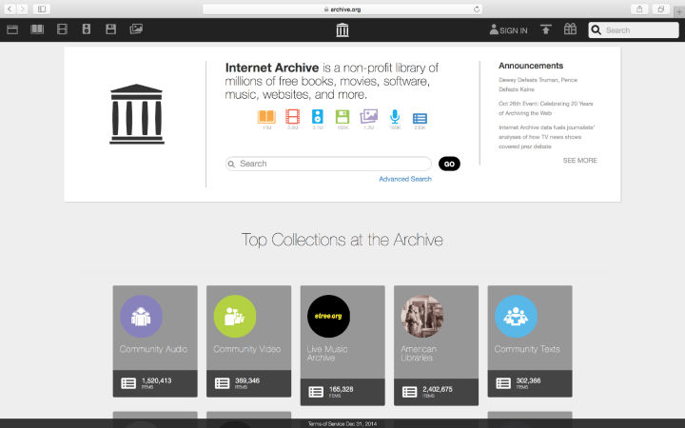Click Internet Archive logo in top navbar
The image size is (685, 428).
point(342,29)
